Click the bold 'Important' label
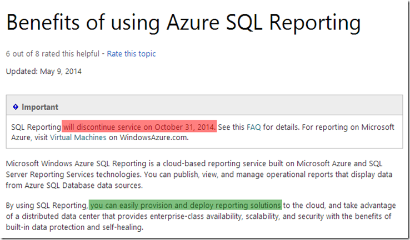 pyautogui.click(x=40, y=106)
